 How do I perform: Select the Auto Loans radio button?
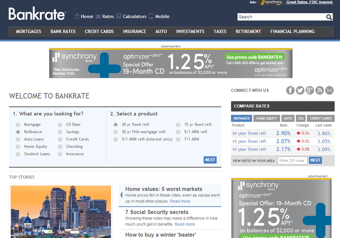click(x=18, y=139)
